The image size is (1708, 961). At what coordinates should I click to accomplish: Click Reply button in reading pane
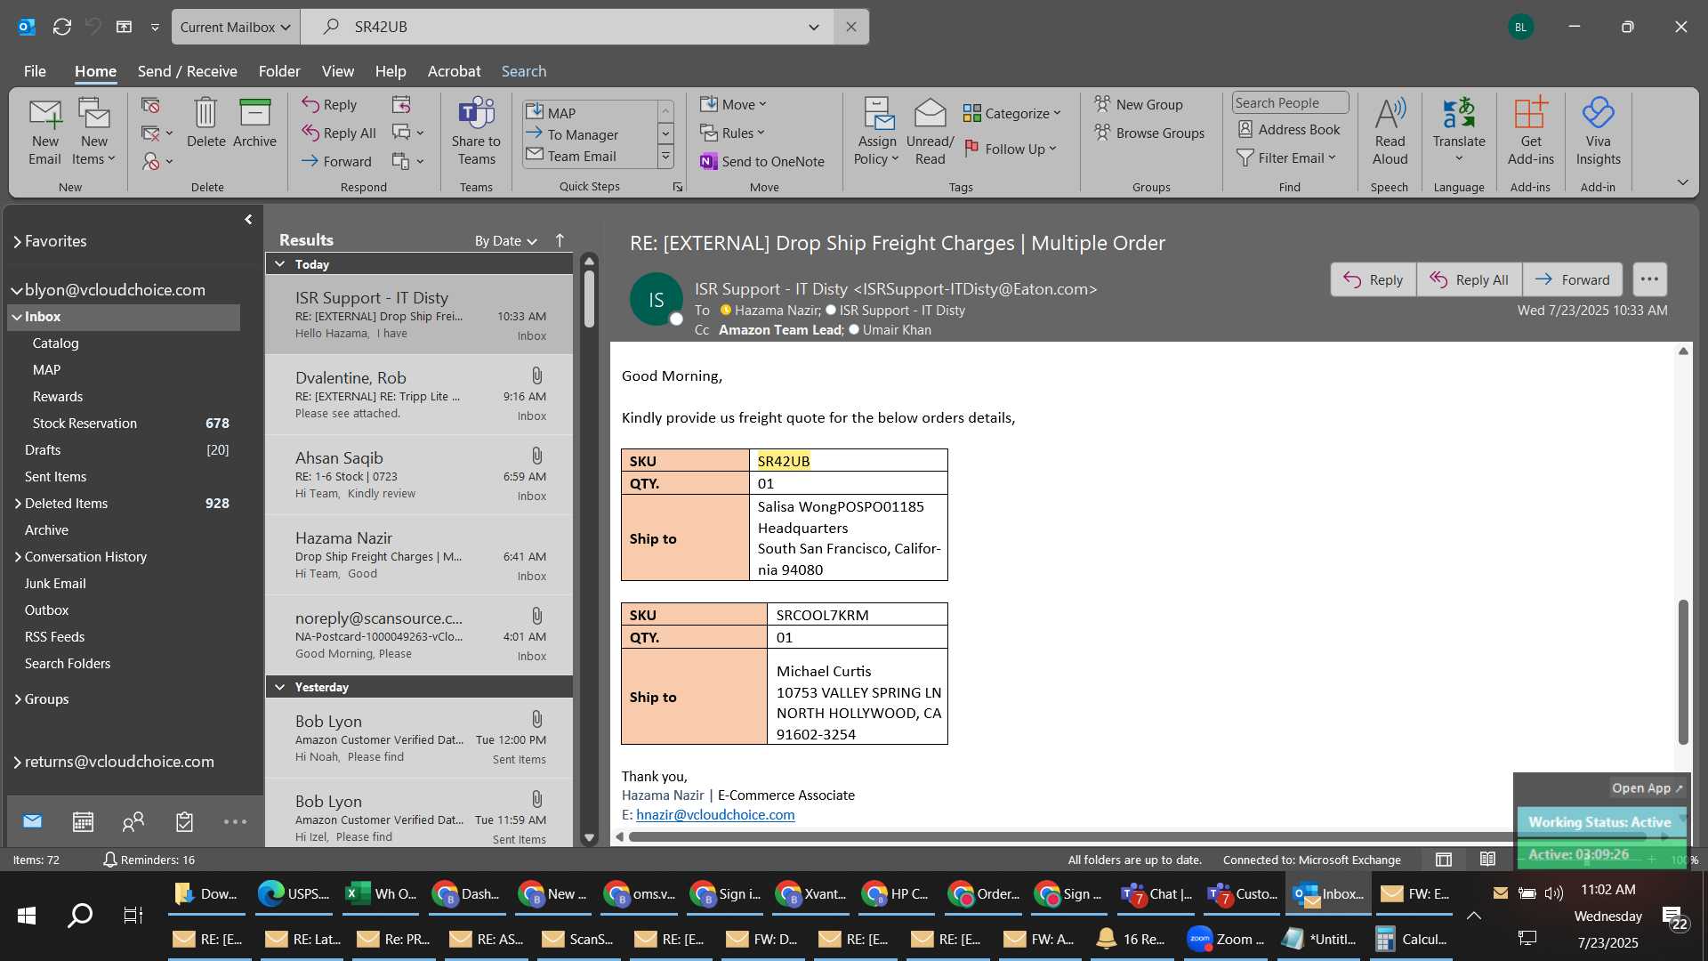1373,279
